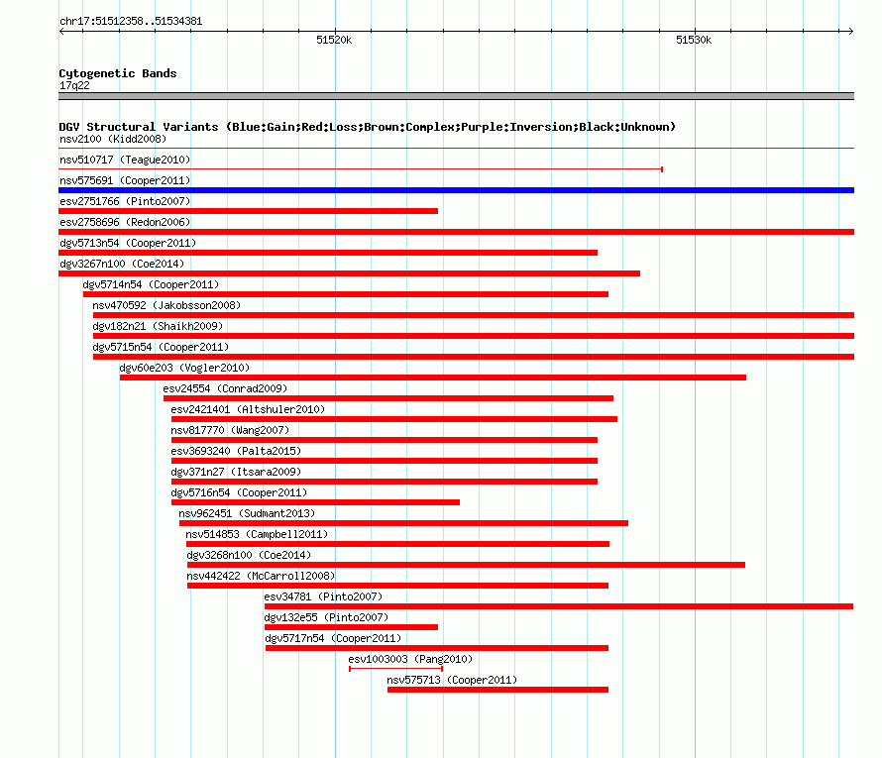Open dgv5713n54 (Cooper2011) variant label
Viewport: 882px width, 758px height.
pos(128,243)
